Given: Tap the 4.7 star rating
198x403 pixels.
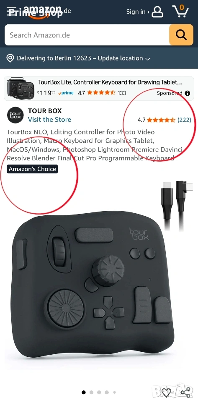Looking at the screenshot, I should 156,120.
